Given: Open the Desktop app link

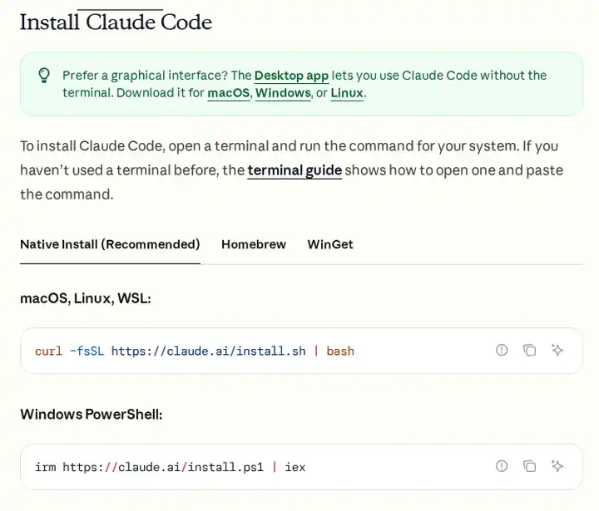Looking at the screenshot, I should click(291, 76).
